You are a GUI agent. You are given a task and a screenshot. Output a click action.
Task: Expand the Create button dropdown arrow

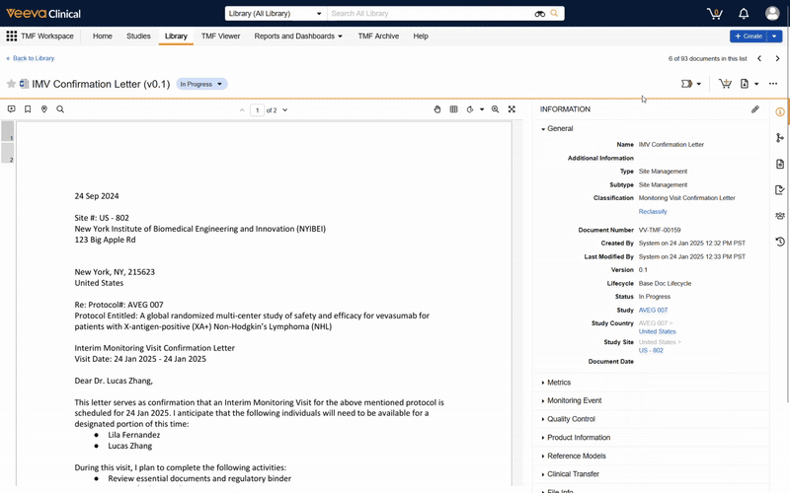(774, 36)
